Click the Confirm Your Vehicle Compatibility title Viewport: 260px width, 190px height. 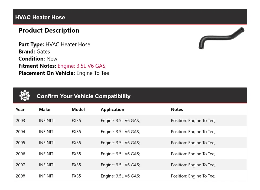pyautogui.click(x=83, y=96)
